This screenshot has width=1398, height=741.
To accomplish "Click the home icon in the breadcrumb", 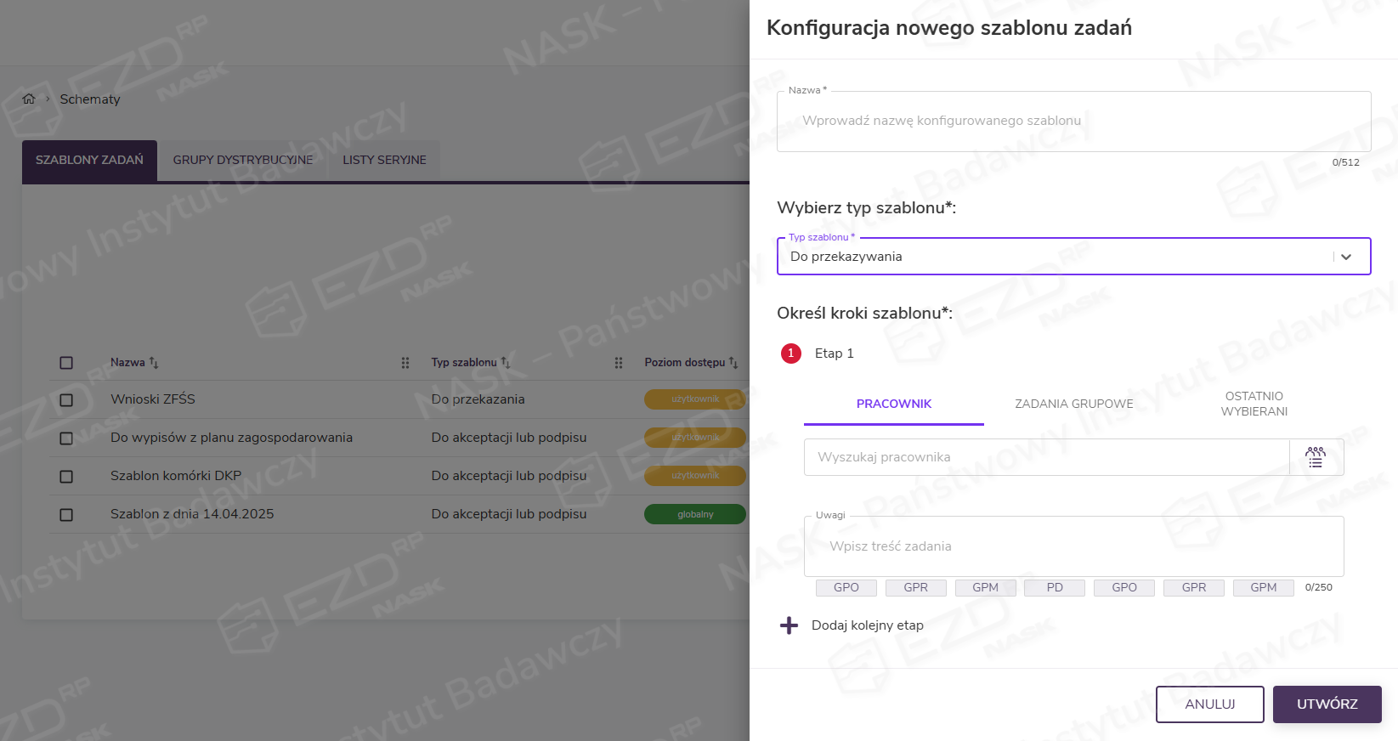I will 28,99.
